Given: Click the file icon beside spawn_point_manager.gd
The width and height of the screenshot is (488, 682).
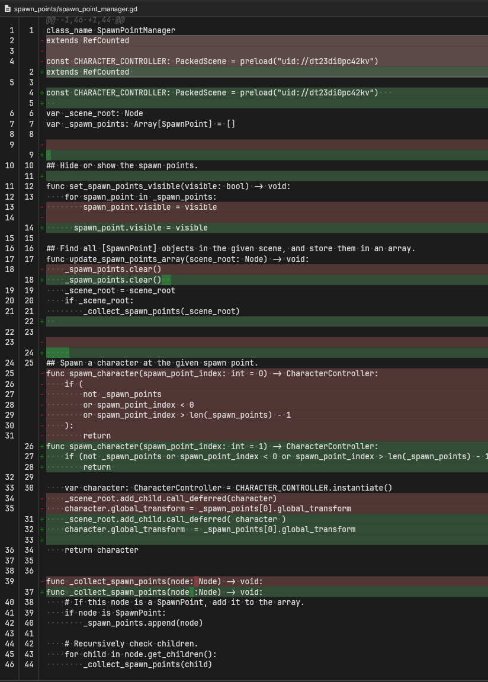Looking at the screenshot, I should (7, 9).
